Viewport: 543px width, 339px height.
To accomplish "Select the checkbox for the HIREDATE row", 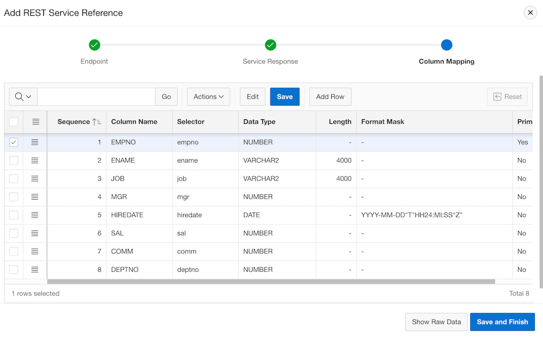I will coord(14,215).
